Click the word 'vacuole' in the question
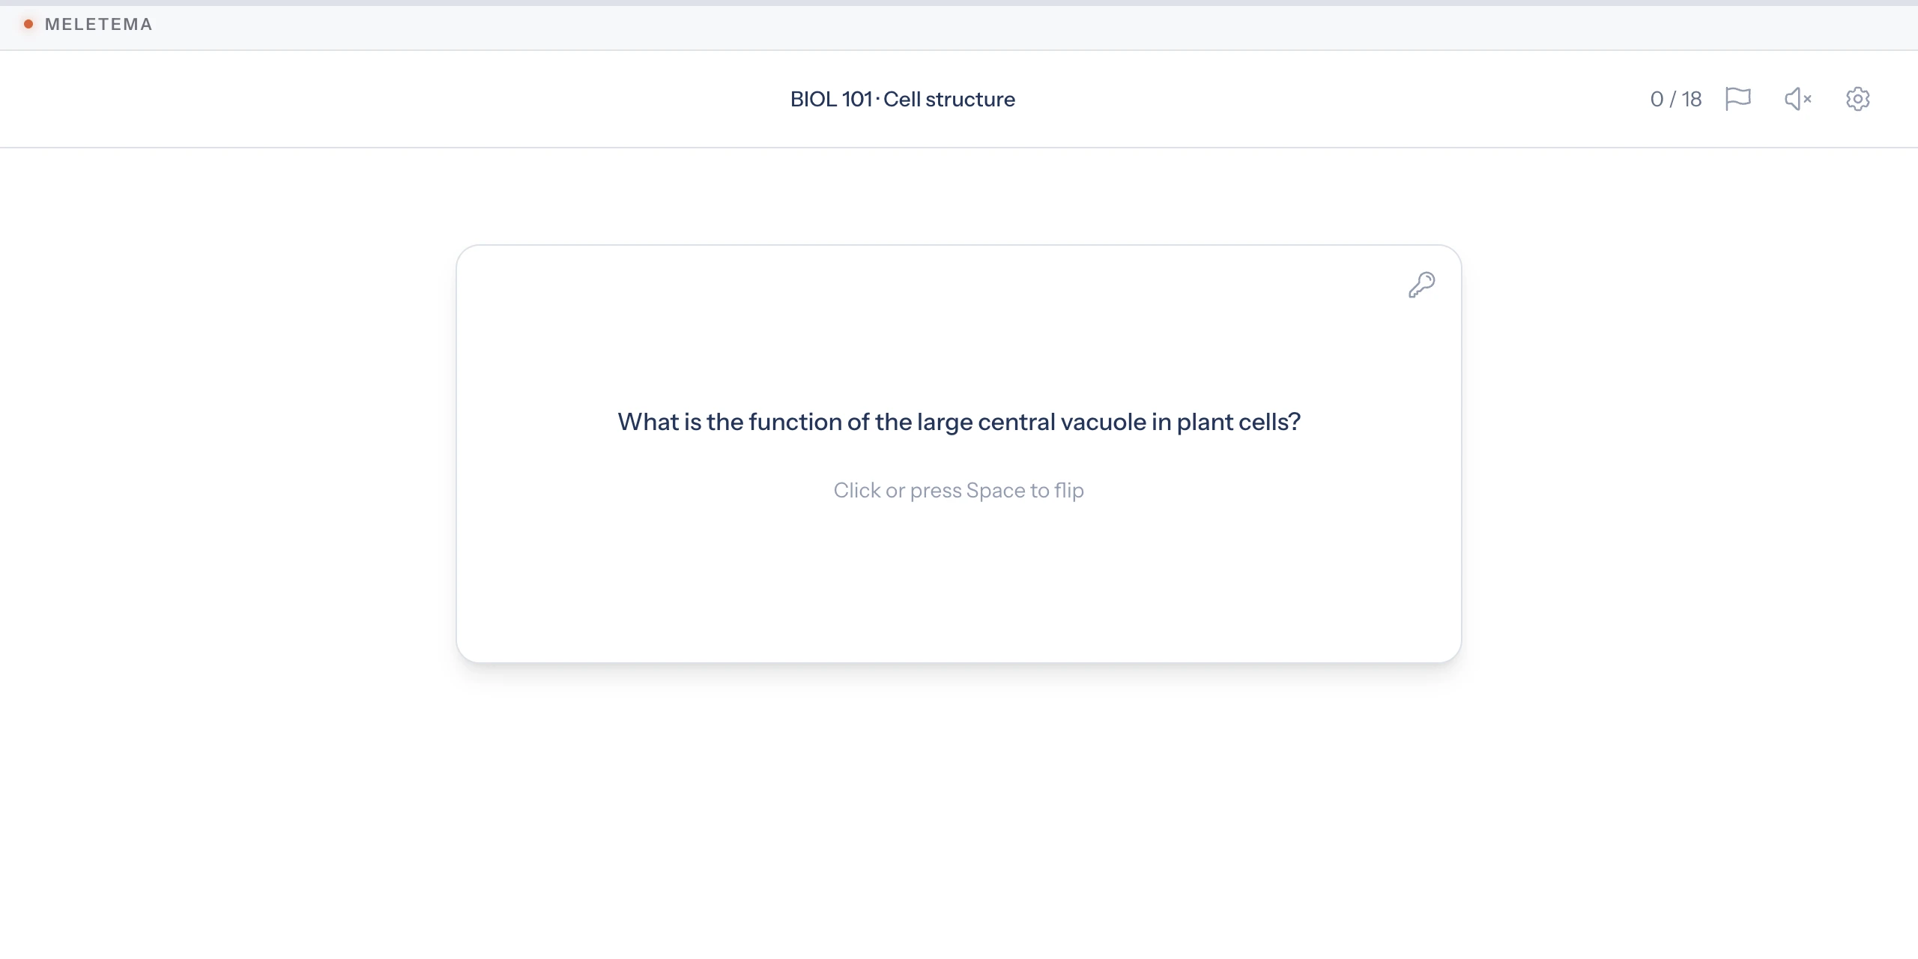1918x959 pixels. 1103,422
